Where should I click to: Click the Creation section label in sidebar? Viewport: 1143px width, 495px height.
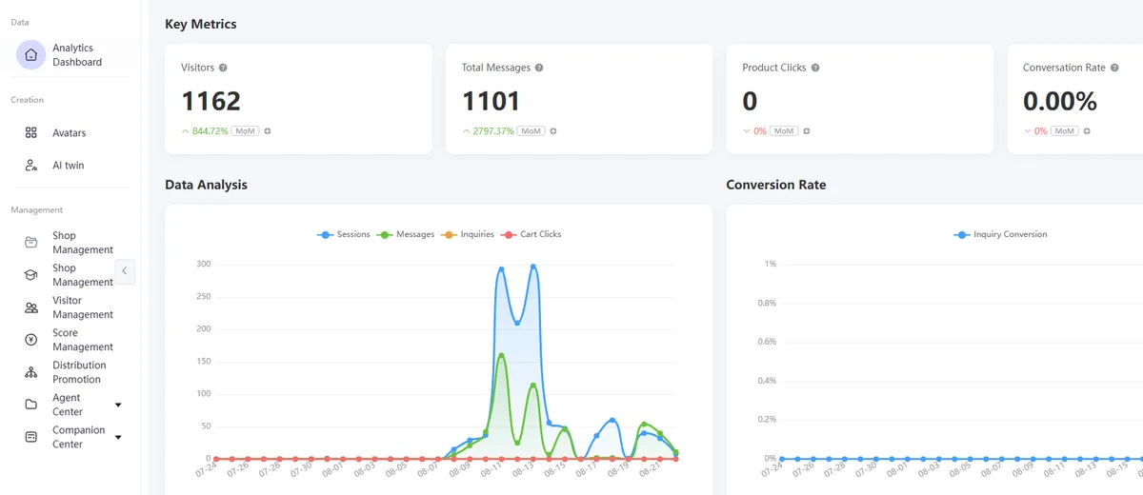click(28, 100)
